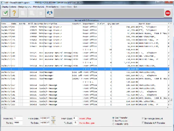This screenshot has height=131, width=174.
Task: Select the highlighted blue TOTAL row
Action: coord(85,69)
